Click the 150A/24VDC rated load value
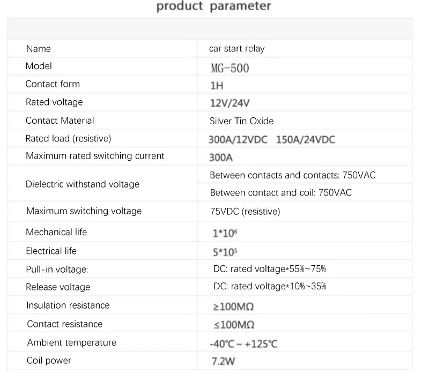 [x=305, y=140]
